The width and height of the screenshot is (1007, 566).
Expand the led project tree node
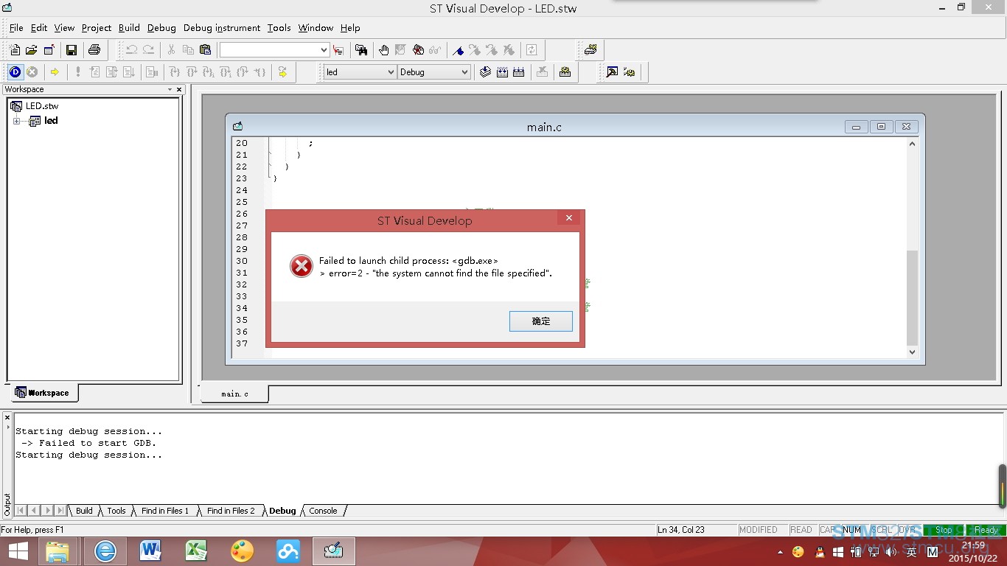(x=16, y=121)
